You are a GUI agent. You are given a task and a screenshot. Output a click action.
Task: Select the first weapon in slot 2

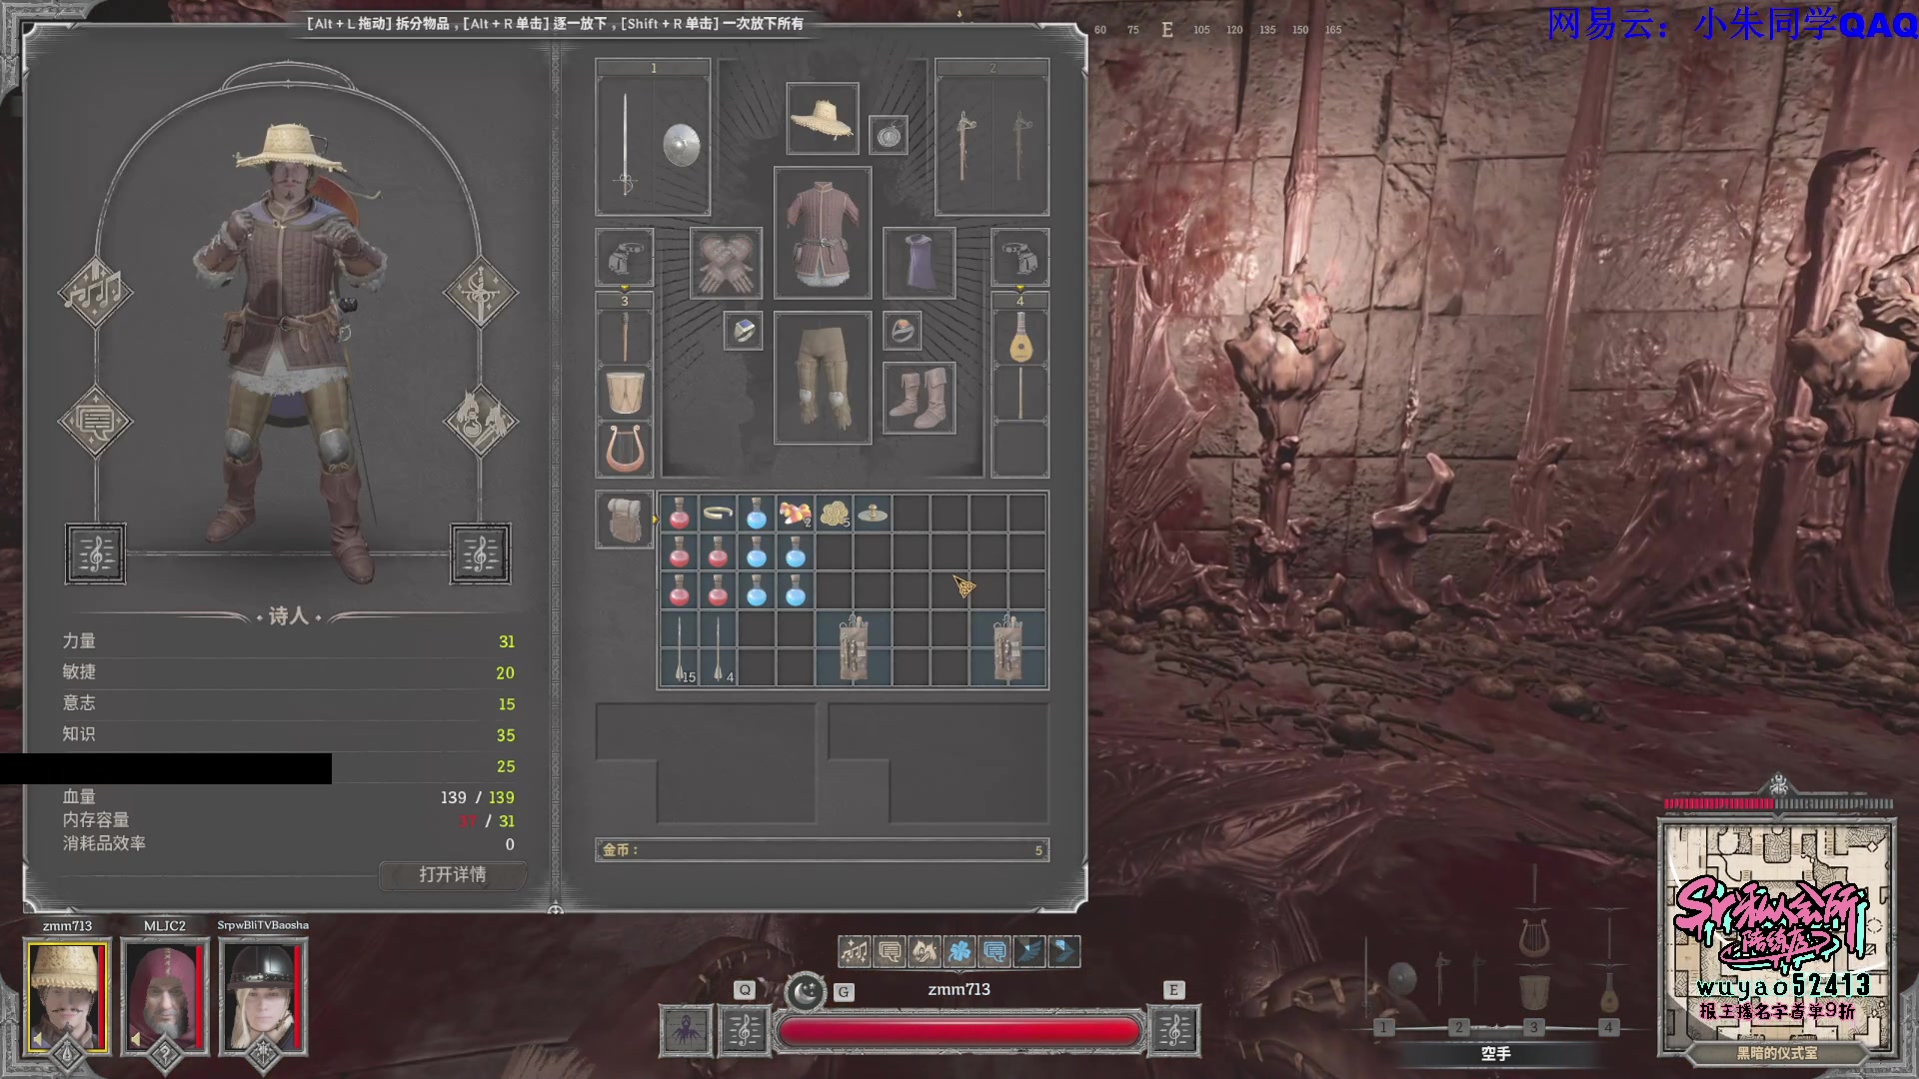pos(963,145)
